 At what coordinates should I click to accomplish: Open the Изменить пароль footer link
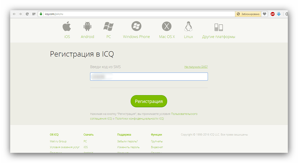coord(128,147)
